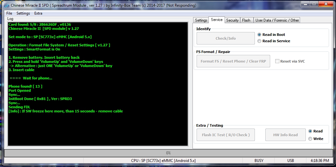Open User Data / Forensic / Other tab

(x=277, y=20)
